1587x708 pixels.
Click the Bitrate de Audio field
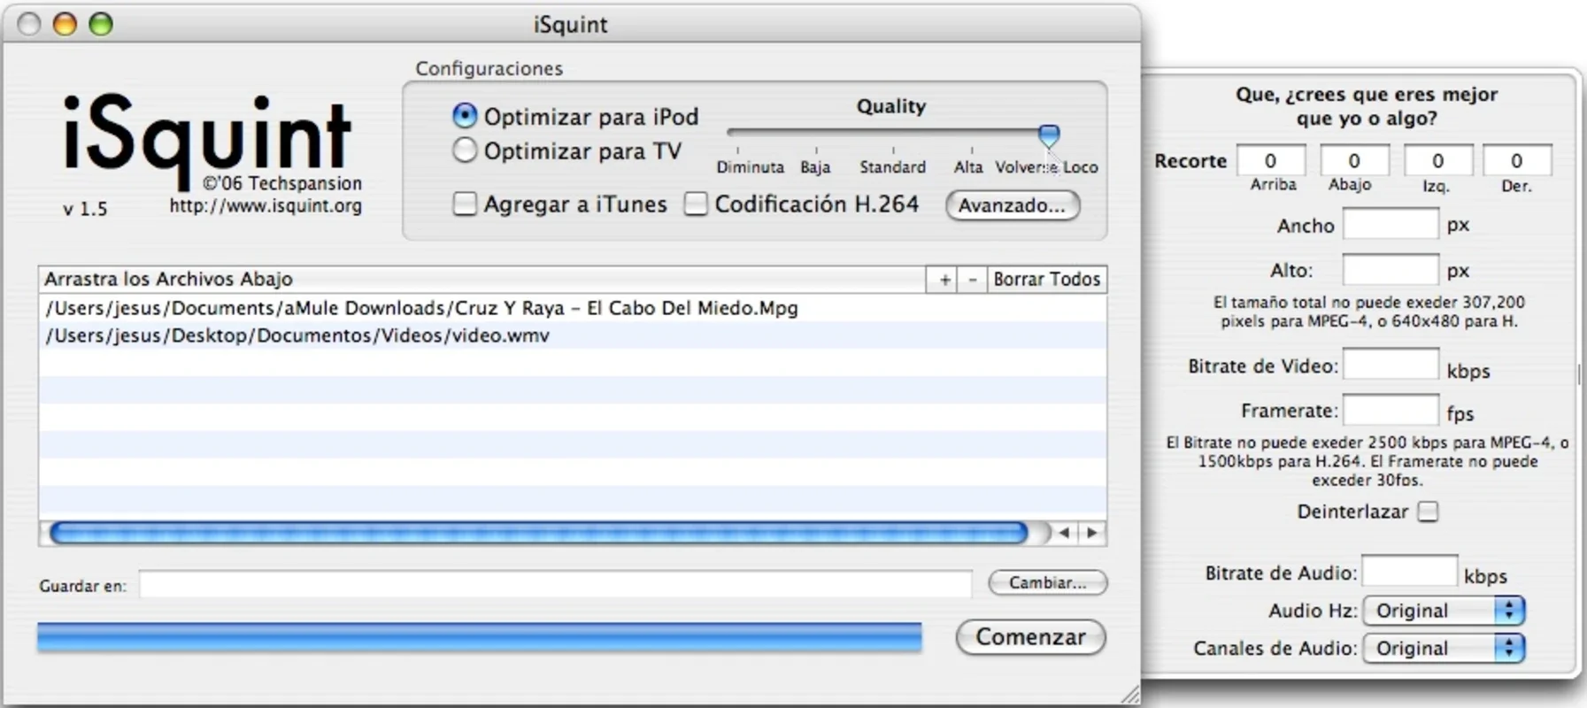(x=1409, y=571)
